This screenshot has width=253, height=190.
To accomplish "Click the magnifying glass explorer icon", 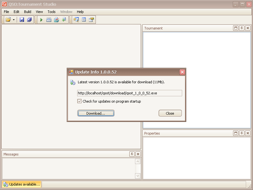I will coord(76,20).
